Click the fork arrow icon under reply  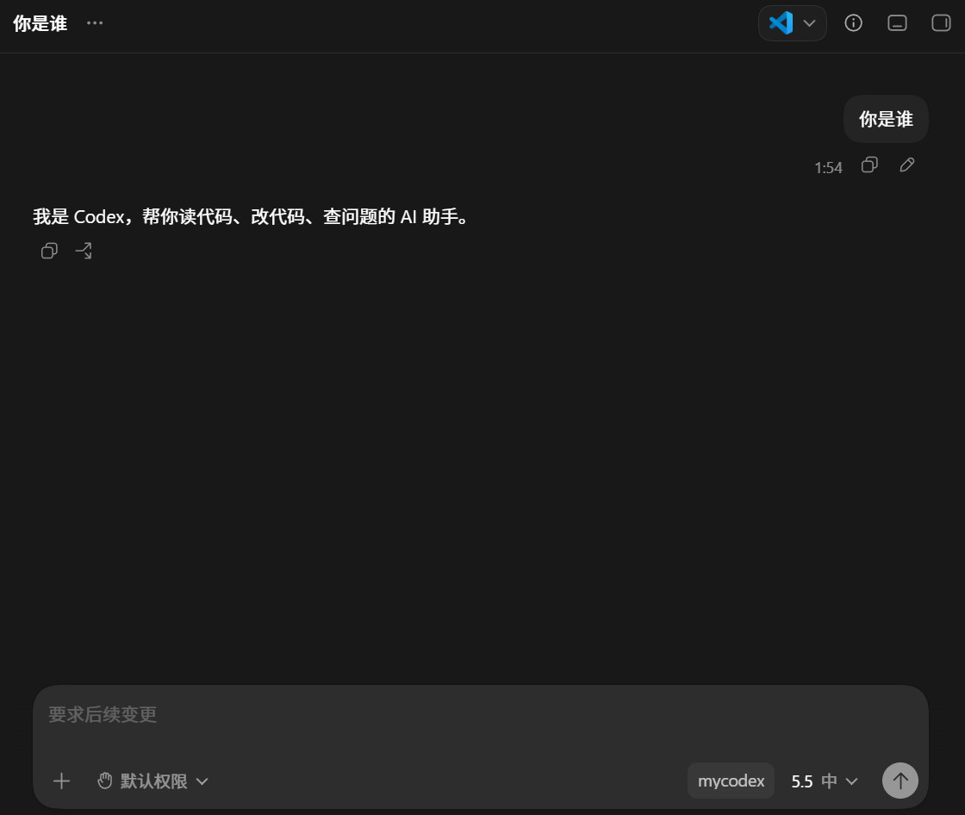[x=84, y=251]
